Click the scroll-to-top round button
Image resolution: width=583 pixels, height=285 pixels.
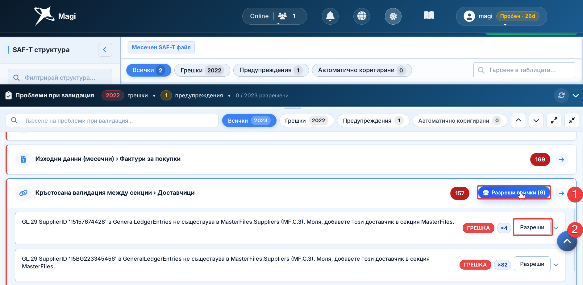[567, 241]
